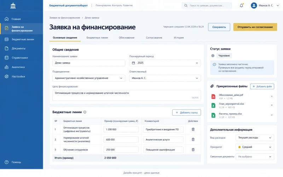Click Заявки на финансирование breadcrumb link
This screenshot has width=283, height=177.
[x=65, y=18]
